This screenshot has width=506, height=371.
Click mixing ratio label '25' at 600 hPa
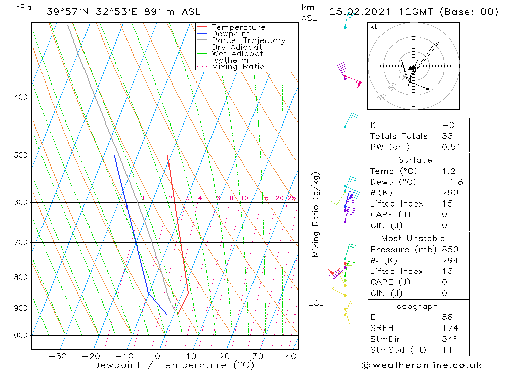coord(292,198)
